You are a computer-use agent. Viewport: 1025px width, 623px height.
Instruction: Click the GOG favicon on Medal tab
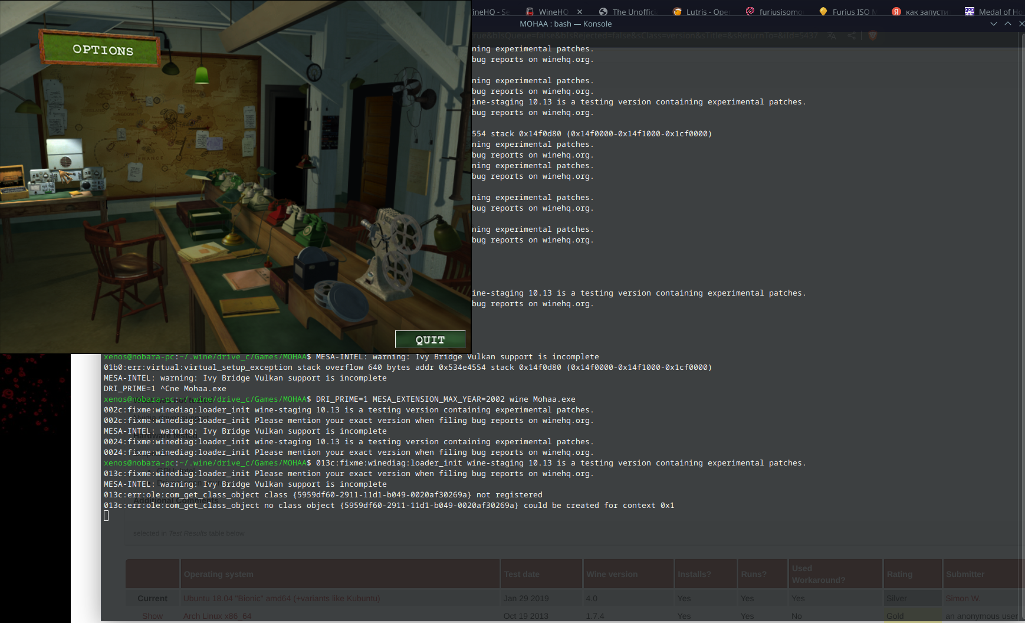click(970, 11)
